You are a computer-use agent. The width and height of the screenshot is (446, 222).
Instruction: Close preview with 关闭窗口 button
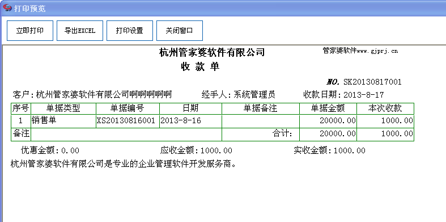point(180,31)
